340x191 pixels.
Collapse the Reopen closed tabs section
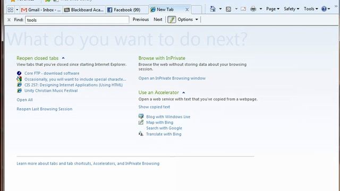[63, 58]
